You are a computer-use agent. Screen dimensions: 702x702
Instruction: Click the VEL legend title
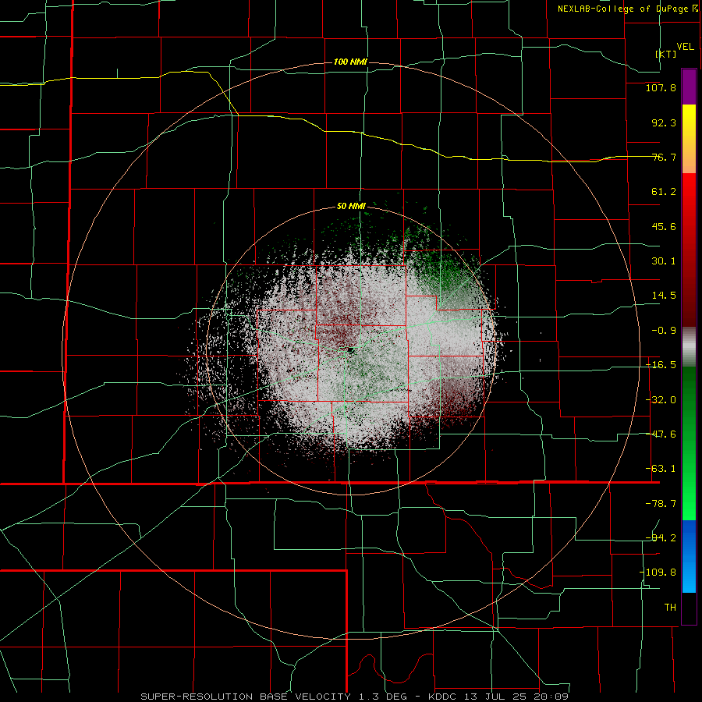(685, 47)
